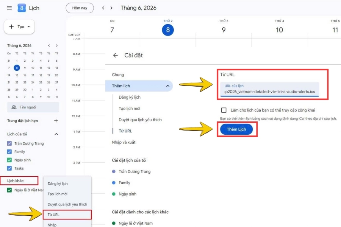Open Trần Dương Trang calendar settings
Image resolution: width=341 pixels, height=227 pixels.
coord(135,172)
